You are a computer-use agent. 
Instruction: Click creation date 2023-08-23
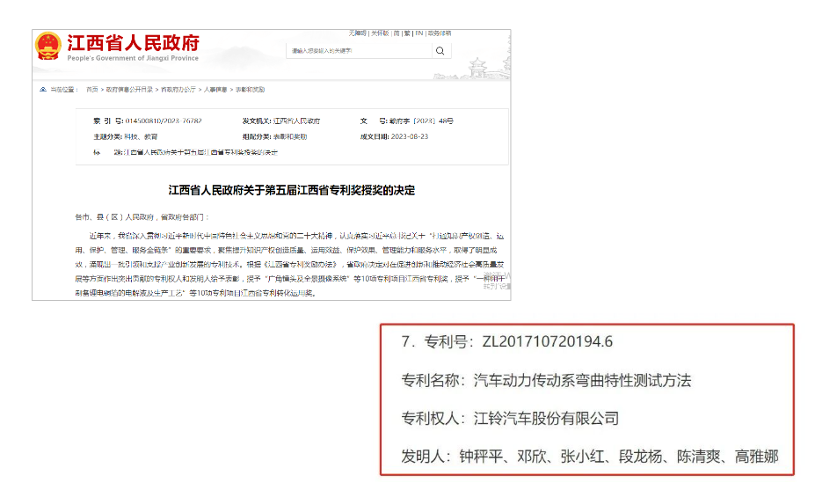[410, 136]
